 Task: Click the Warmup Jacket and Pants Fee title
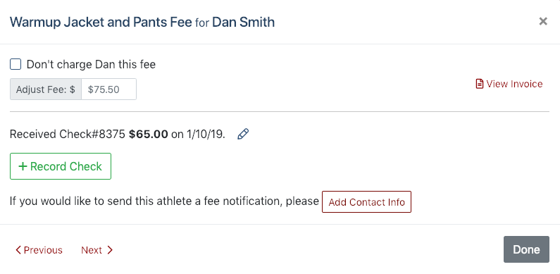[101, 22]
